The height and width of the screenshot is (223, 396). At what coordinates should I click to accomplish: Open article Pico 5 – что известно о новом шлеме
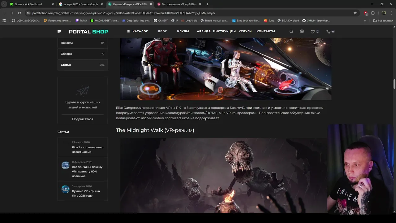coord(88,150)
